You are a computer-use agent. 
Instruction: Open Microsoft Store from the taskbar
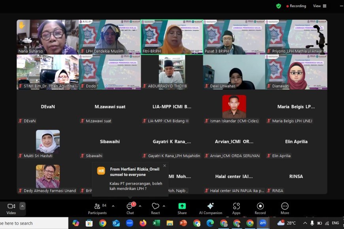click(x=89, y=223)
